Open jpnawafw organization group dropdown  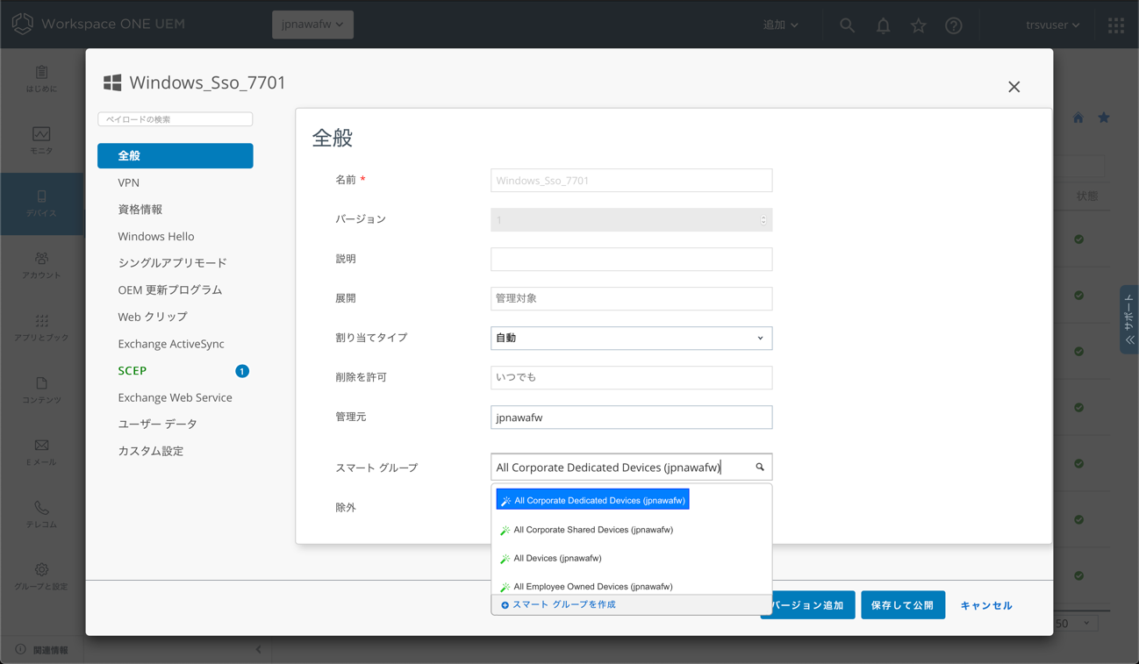(x=312, y=25)
